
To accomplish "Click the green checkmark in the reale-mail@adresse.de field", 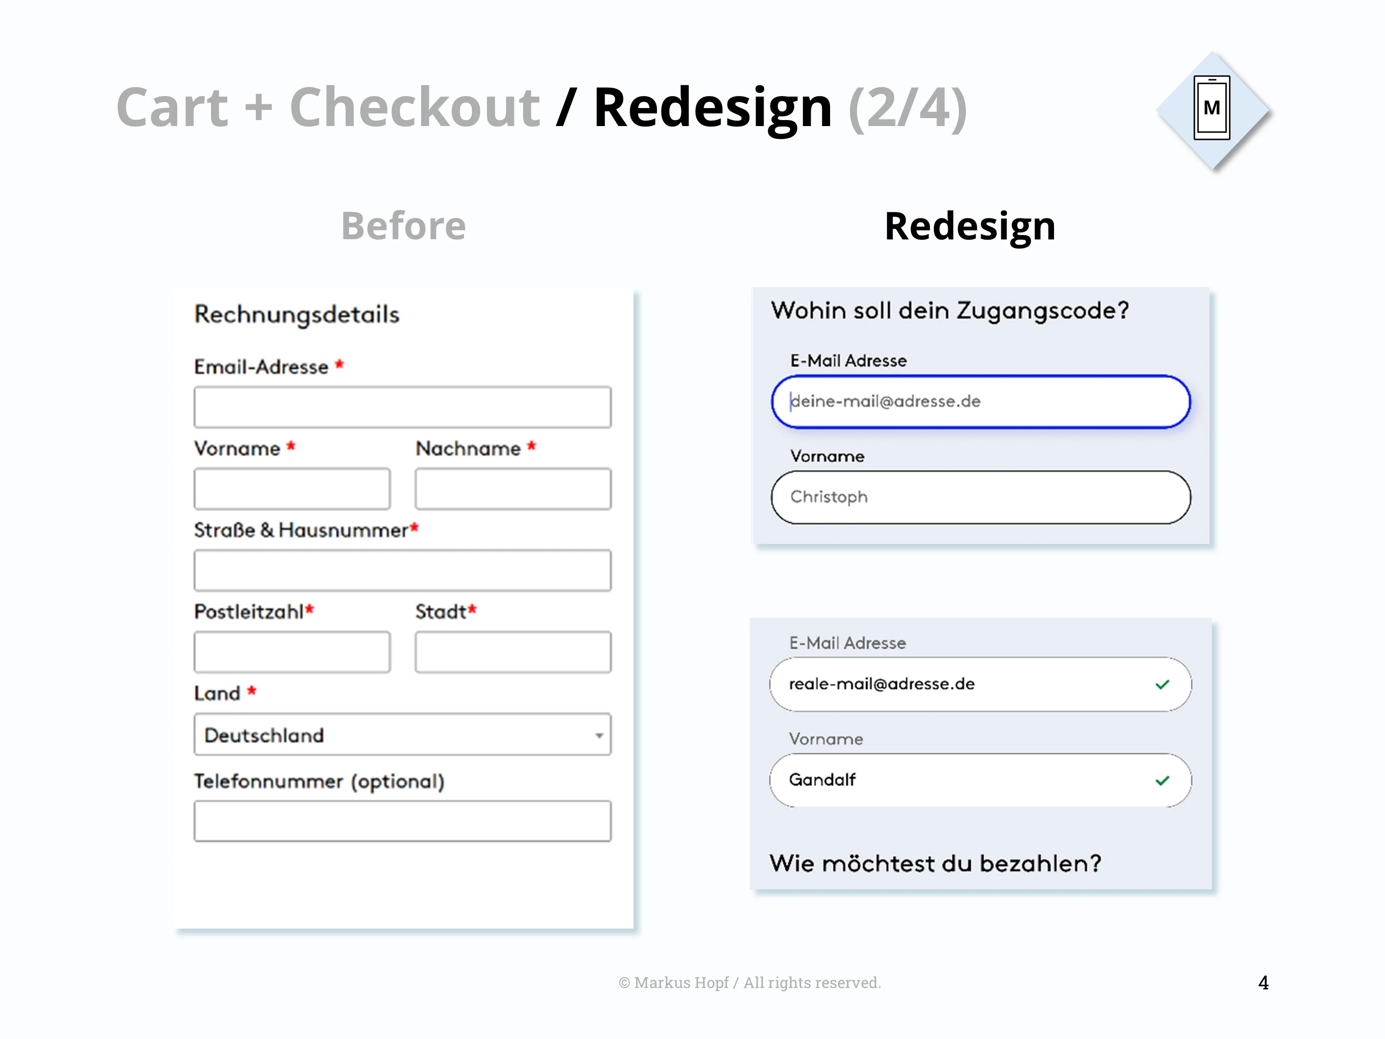I will pyautogui.click(x=1162, y=684).
